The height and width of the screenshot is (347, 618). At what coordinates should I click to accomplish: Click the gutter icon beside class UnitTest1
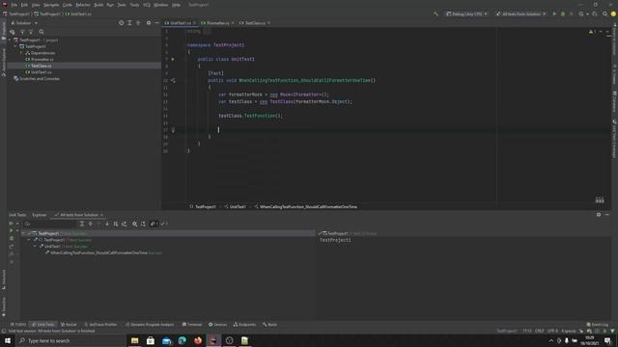[173, 59]
